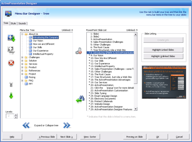Click slide list scroll up arrow
Viewport: 192px width, 142px height.
[x=135, y=34]
